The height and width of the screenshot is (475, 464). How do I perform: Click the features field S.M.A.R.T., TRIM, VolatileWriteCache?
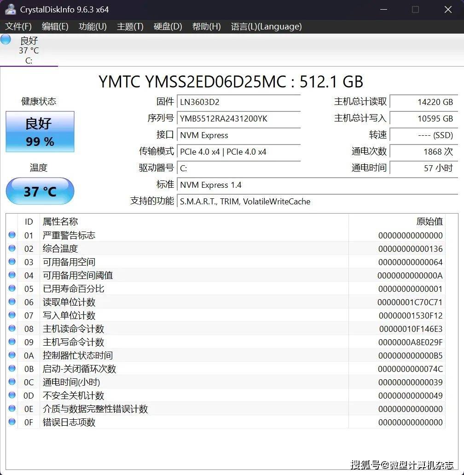pos(318,201)
